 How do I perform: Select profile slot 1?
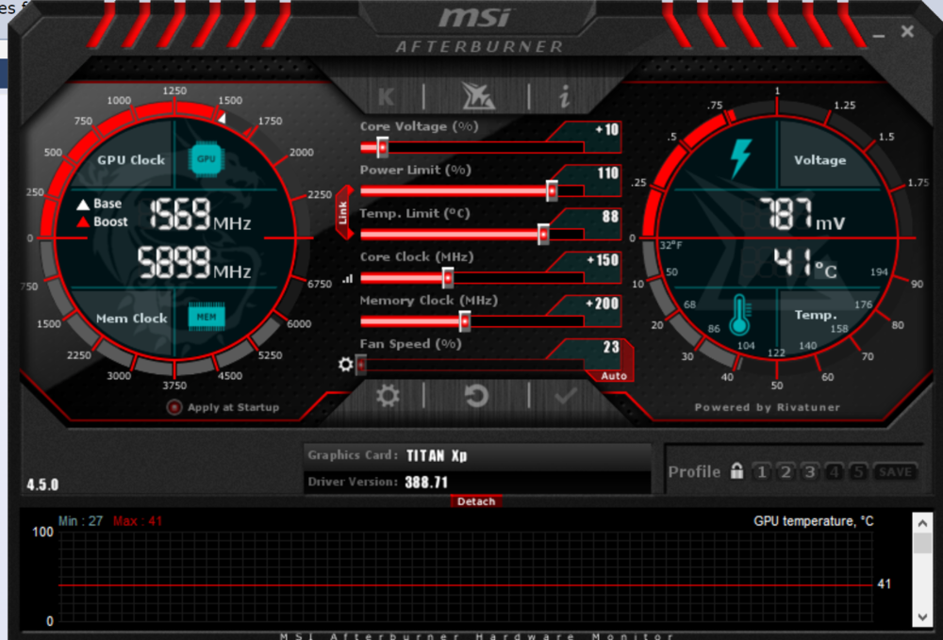[762, 471]
